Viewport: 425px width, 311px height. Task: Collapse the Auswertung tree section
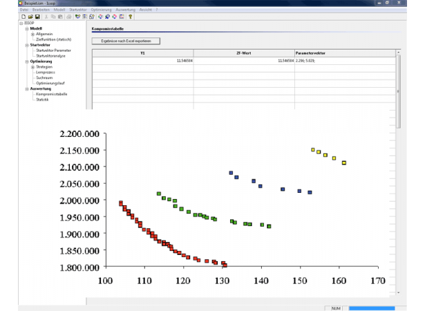[x=26, y=88]
